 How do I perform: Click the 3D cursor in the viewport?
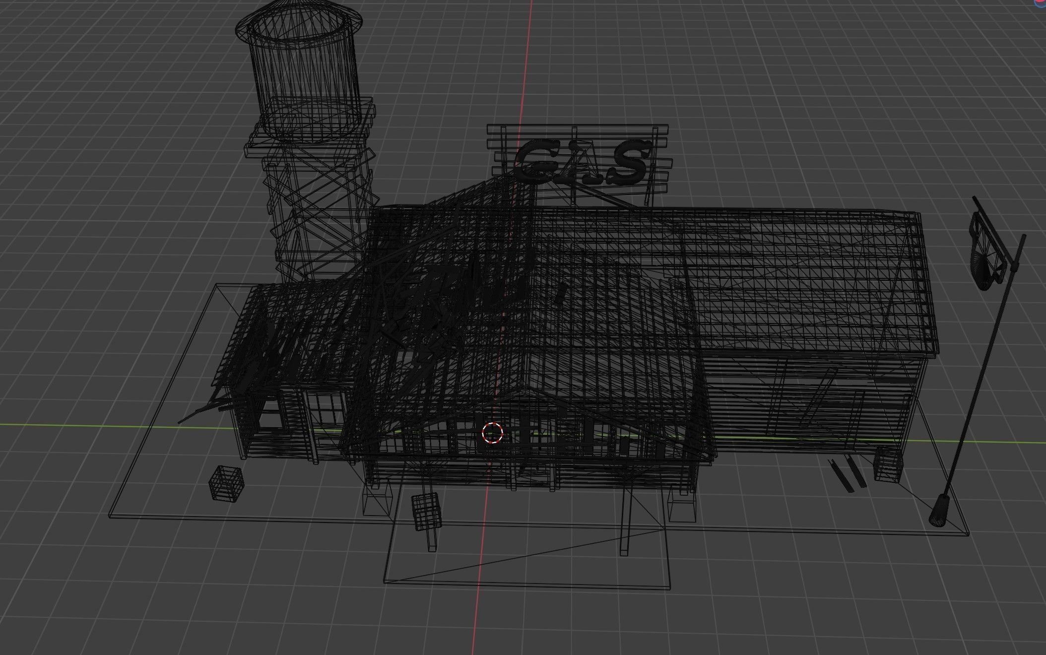(493, 433)
